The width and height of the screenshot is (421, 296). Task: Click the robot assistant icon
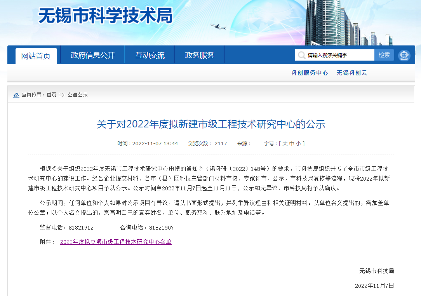point(404,56)
